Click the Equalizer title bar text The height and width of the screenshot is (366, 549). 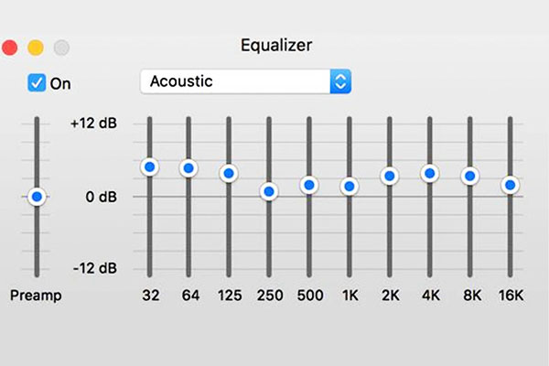tap(274, 44)
